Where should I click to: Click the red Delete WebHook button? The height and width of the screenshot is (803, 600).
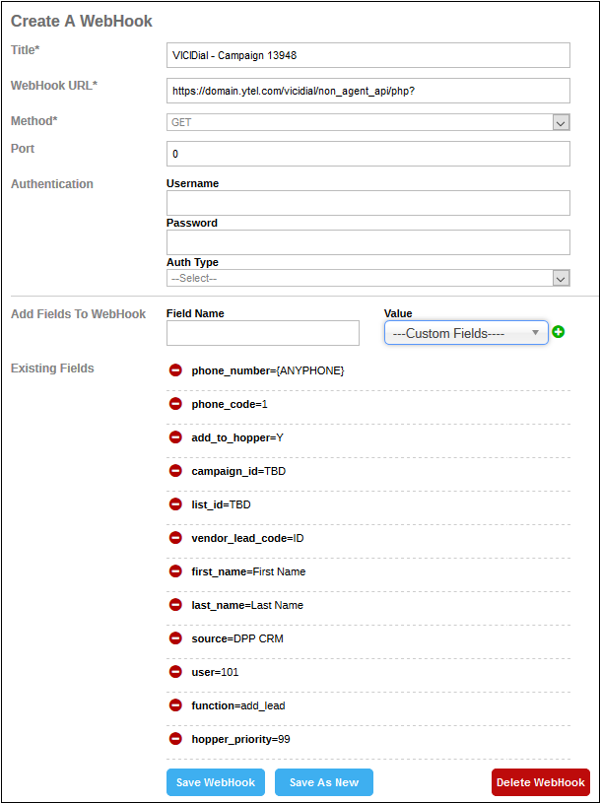click(540, 782)
